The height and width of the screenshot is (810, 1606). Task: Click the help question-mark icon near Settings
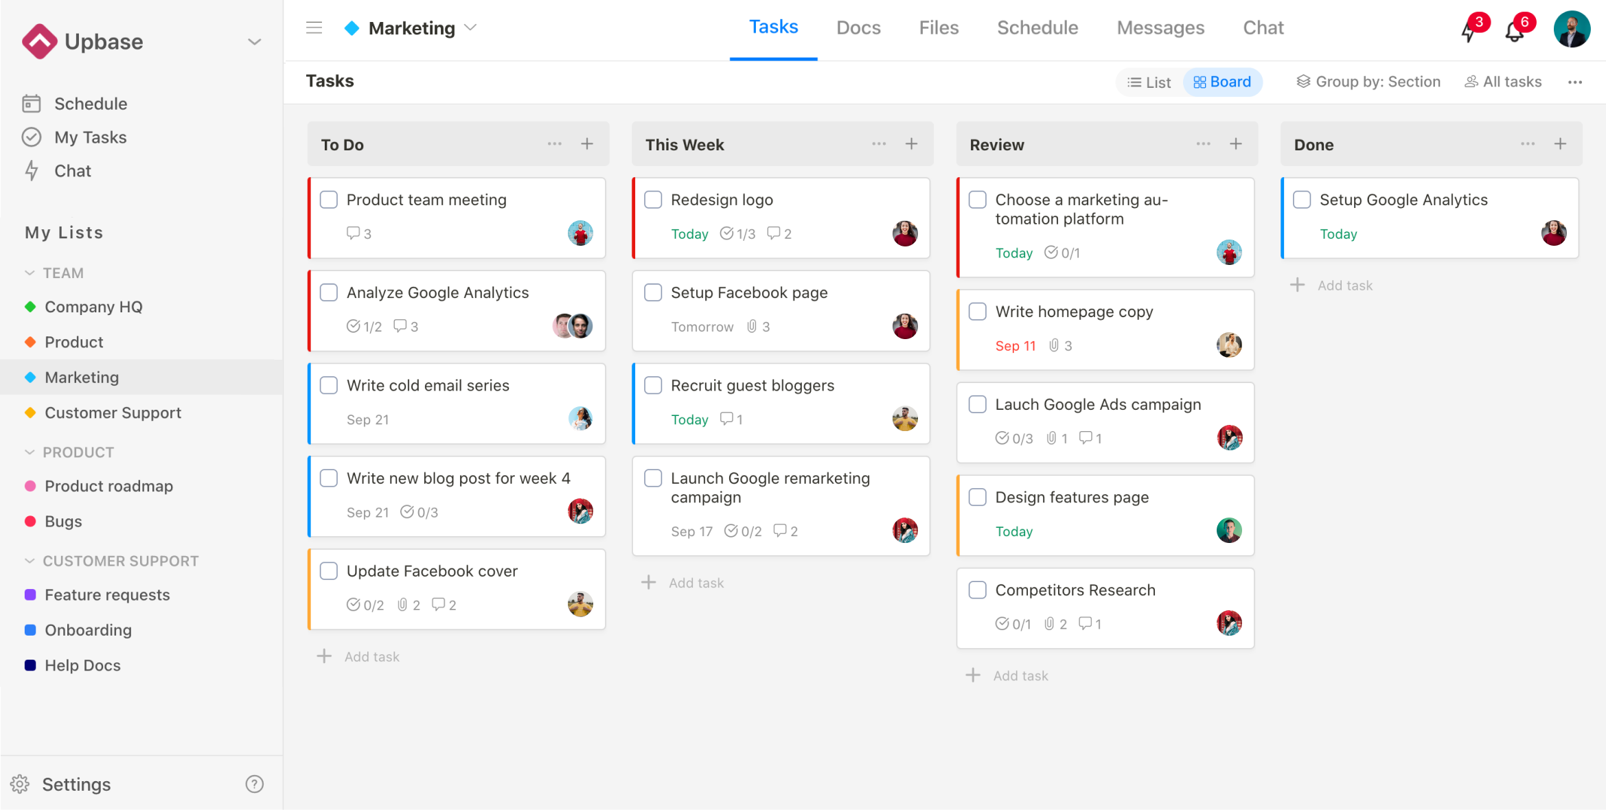coord(253,783)
